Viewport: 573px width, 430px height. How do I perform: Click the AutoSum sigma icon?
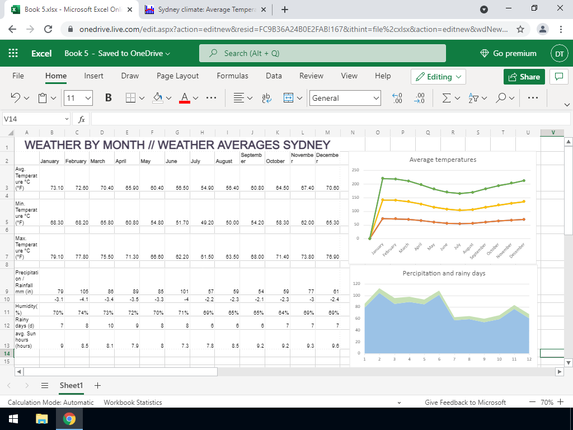click(x=446, y=98)
